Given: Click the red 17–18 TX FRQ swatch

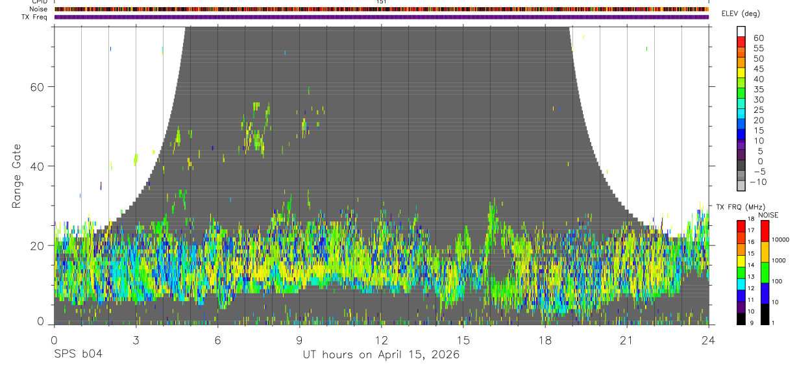Looking at the screenshot, I should [741, 225].
